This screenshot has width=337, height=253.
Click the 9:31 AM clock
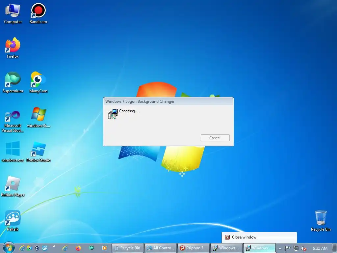point(320,248)
